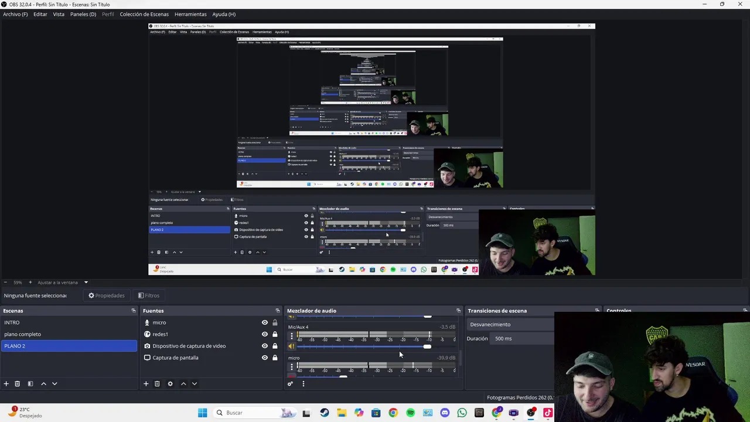Add a new scene with plus icon
The image size is (750, 422).
tap(6, 384)
